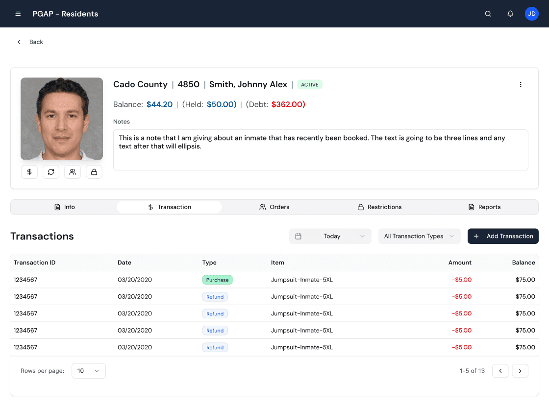The height and width of the screenshot is (406, 549).
Task: Click the calendar icon in date filter
Action: (299, 236)
